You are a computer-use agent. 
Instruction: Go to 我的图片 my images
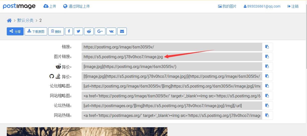coord(227,6)
